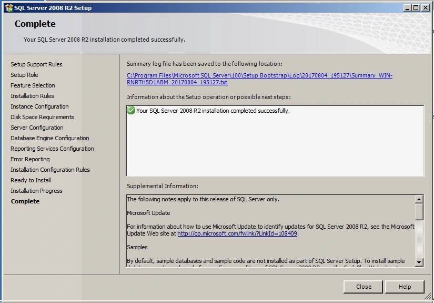Click the SQL Server Setup title bar icon

click(8, 8)
